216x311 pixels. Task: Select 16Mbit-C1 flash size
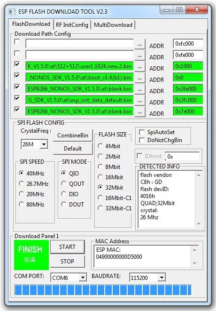coord(115,198)
